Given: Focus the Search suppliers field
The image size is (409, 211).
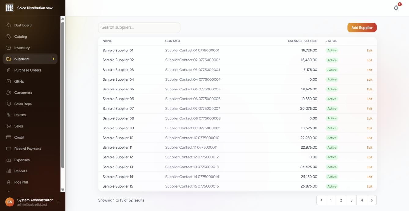Looking at the screenshot, I should click(x=139, y=27).
